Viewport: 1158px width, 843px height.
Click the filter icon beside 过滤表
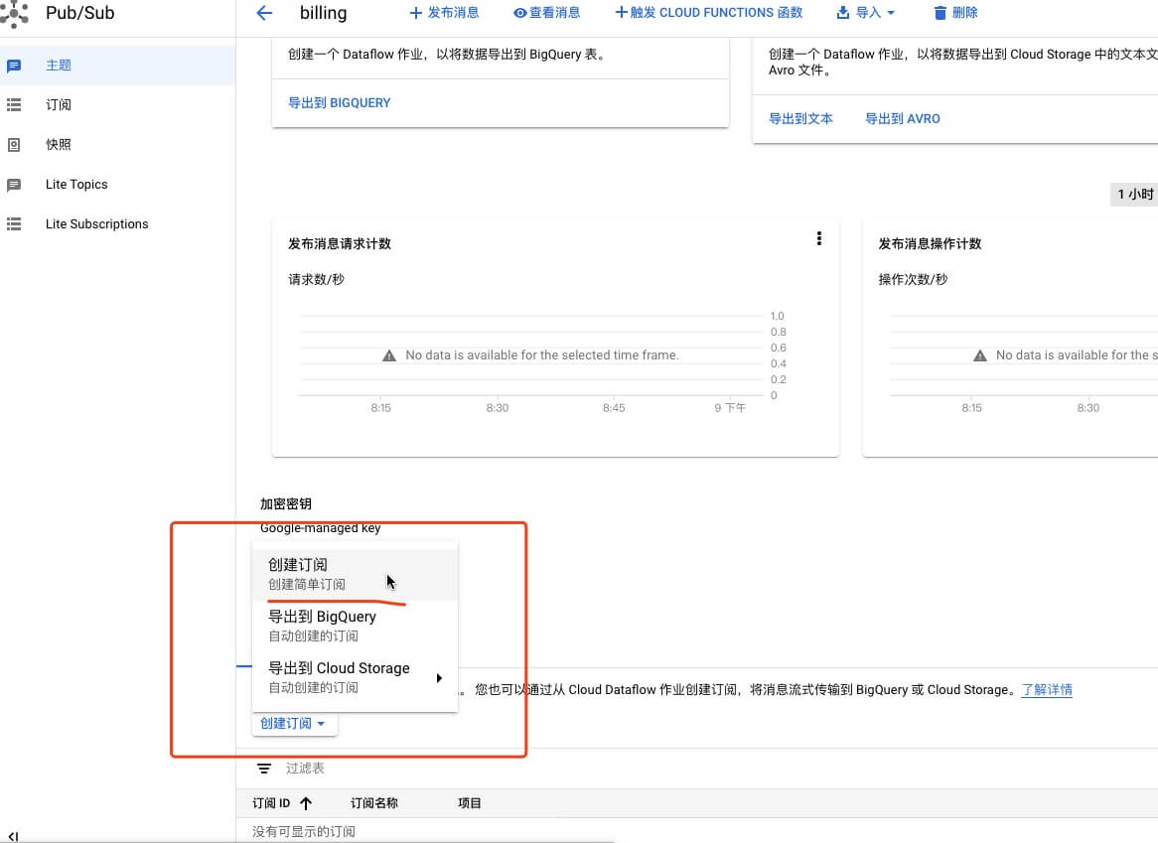coord(263,769)
